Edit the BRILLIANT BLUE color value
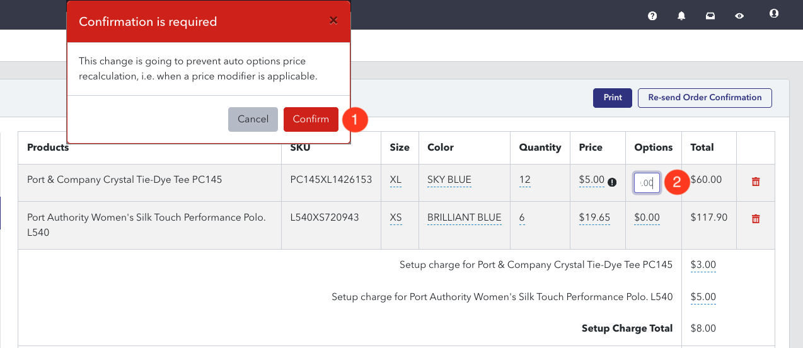 coord(465,218)
